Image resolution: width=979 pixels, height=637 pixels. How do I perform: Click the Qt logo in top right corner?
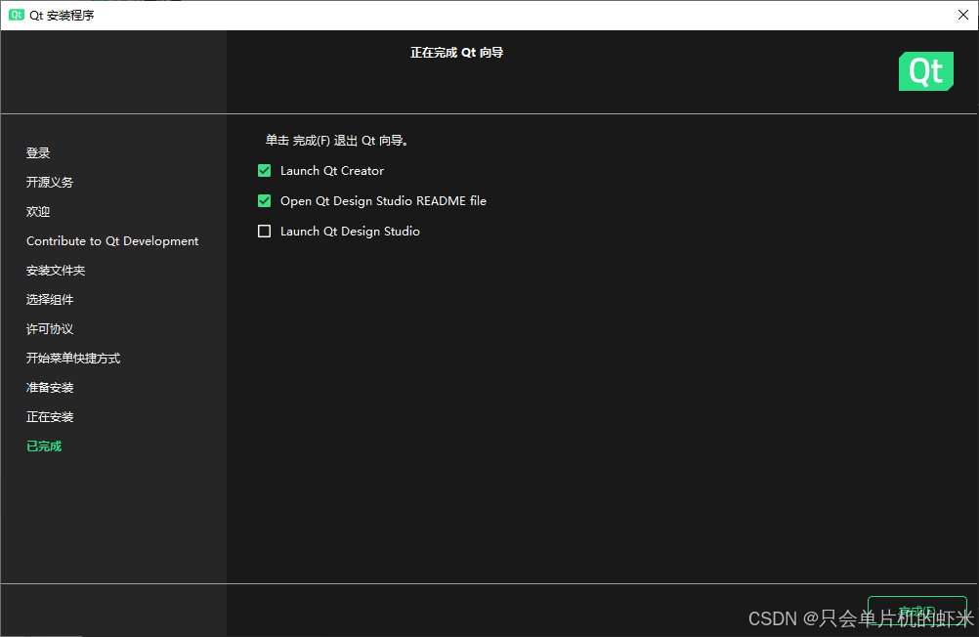tap(924, 71)
